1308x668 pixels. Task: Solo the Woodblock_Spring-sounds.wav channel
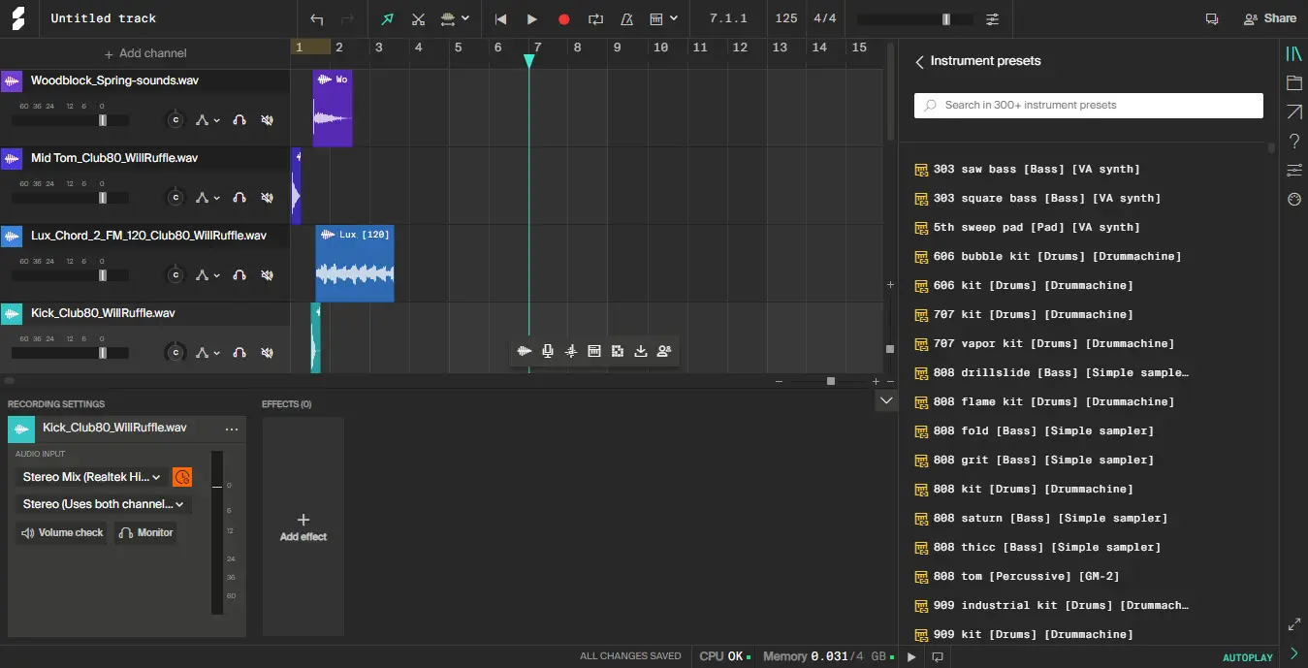pyautogui.click(x=239, y=119)
